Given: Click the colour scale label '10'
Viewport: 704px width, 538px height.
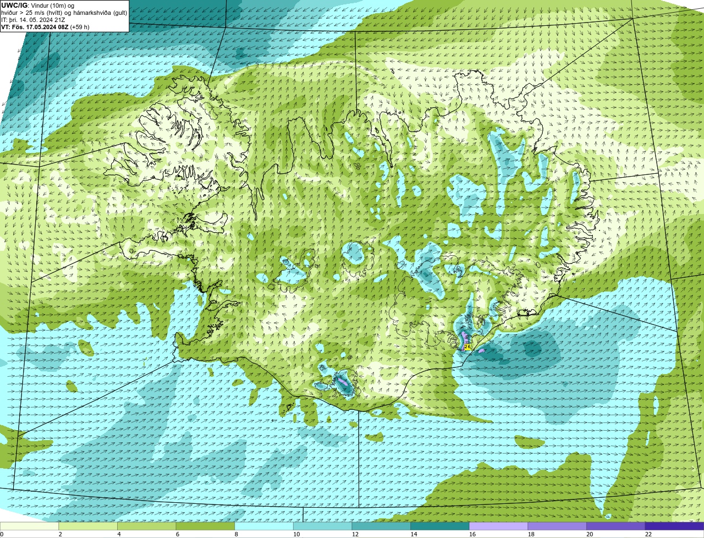Looking at the screenshot, I should pos(296,534).
